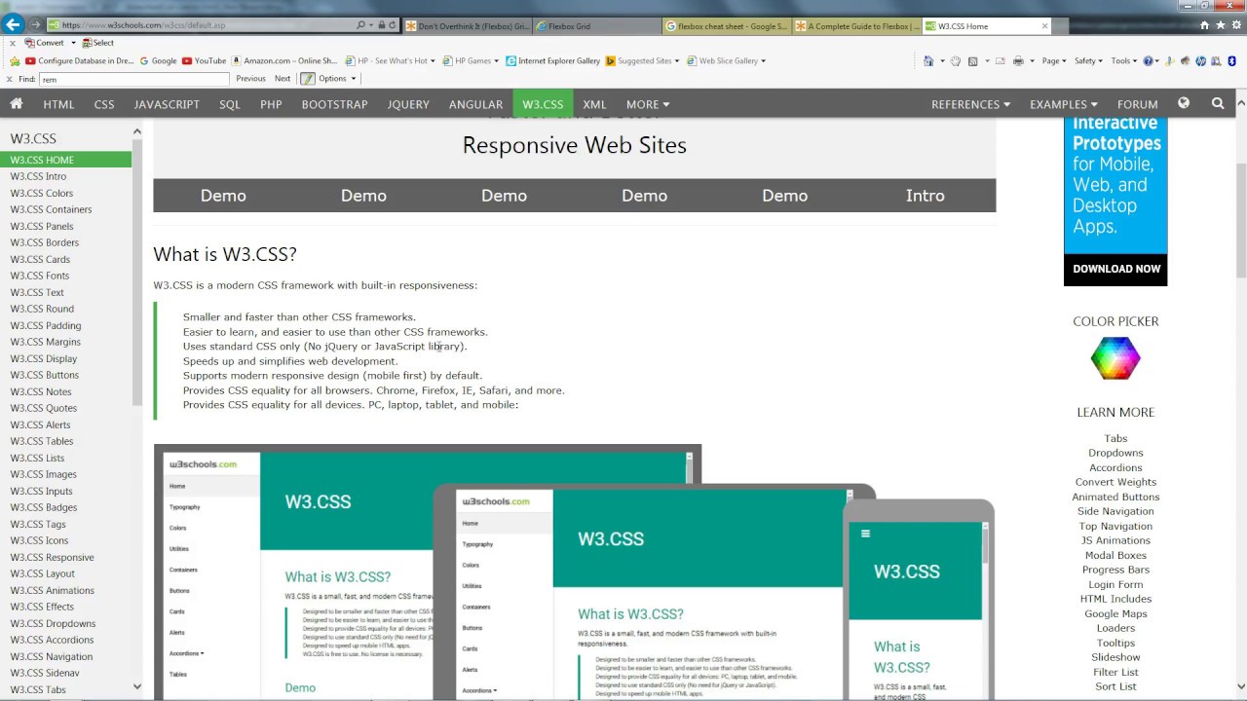Click the Help question mark icon
1247x701 pixels.
coord(1148,60)
